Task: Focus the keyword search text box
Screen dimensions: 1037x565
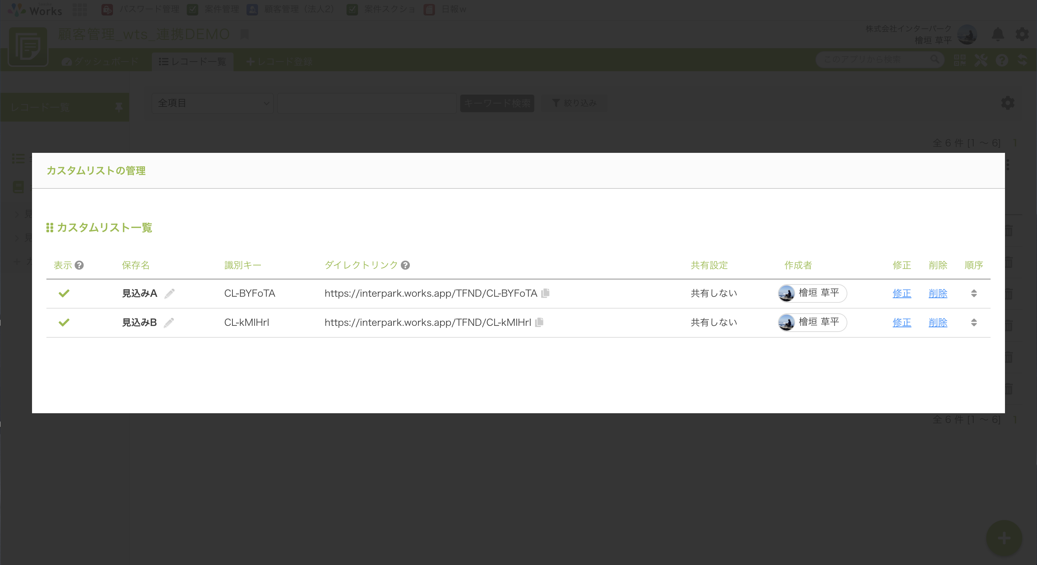Action: tap(367, 104)
